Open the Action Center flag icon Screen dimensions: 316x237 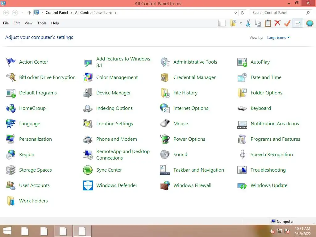pyautogui.click(x=11, y=62)
